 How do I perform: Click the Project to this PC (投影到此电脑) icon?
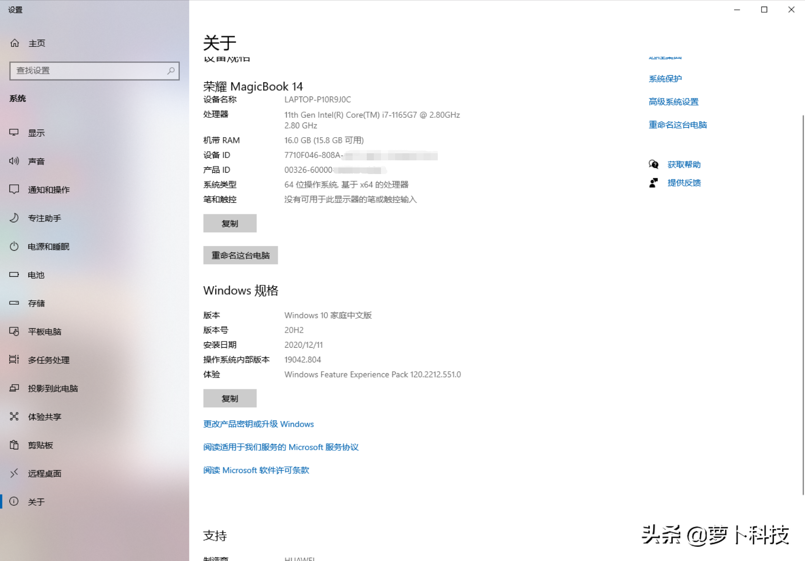14,388
